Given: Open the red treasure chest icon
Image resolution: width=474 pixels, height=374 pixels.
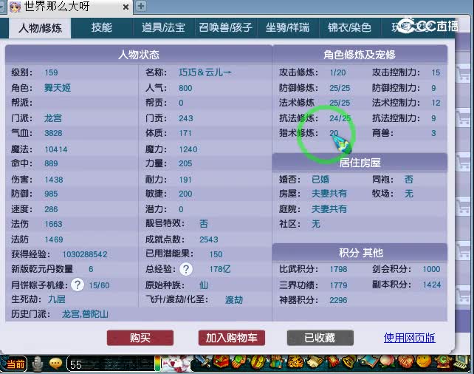Looking at the screenshot, I should [x=221, y=361].
